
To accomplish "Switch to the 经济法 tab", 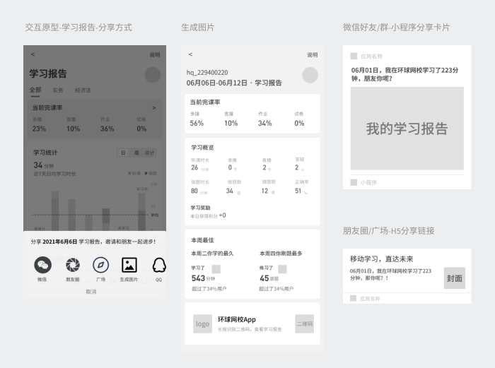I will [x=83, y=90].
